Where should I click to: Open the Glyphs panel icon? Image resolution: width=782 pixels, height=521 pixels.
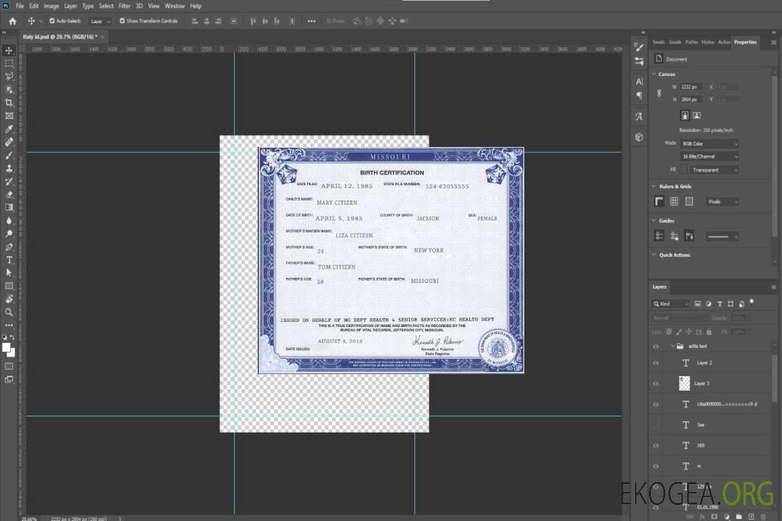pos(639,117)
